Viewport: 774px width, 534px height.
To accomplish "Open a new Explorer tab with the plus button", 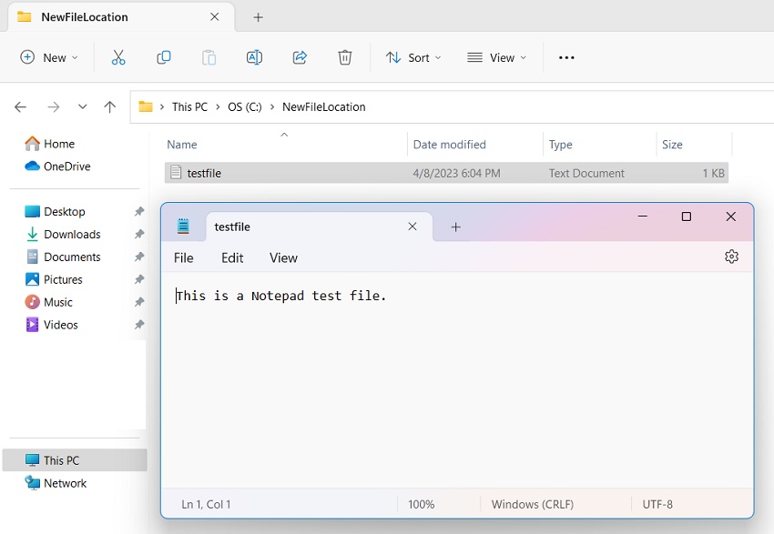I will (258, 16).
